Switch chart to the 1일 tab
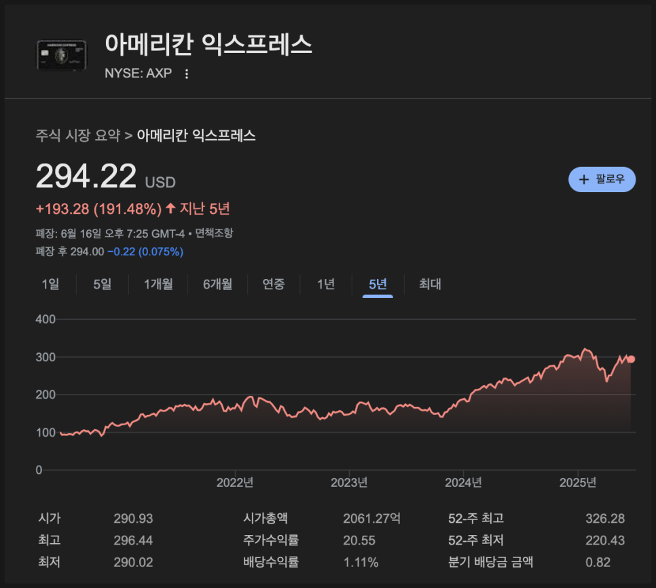 50,284
